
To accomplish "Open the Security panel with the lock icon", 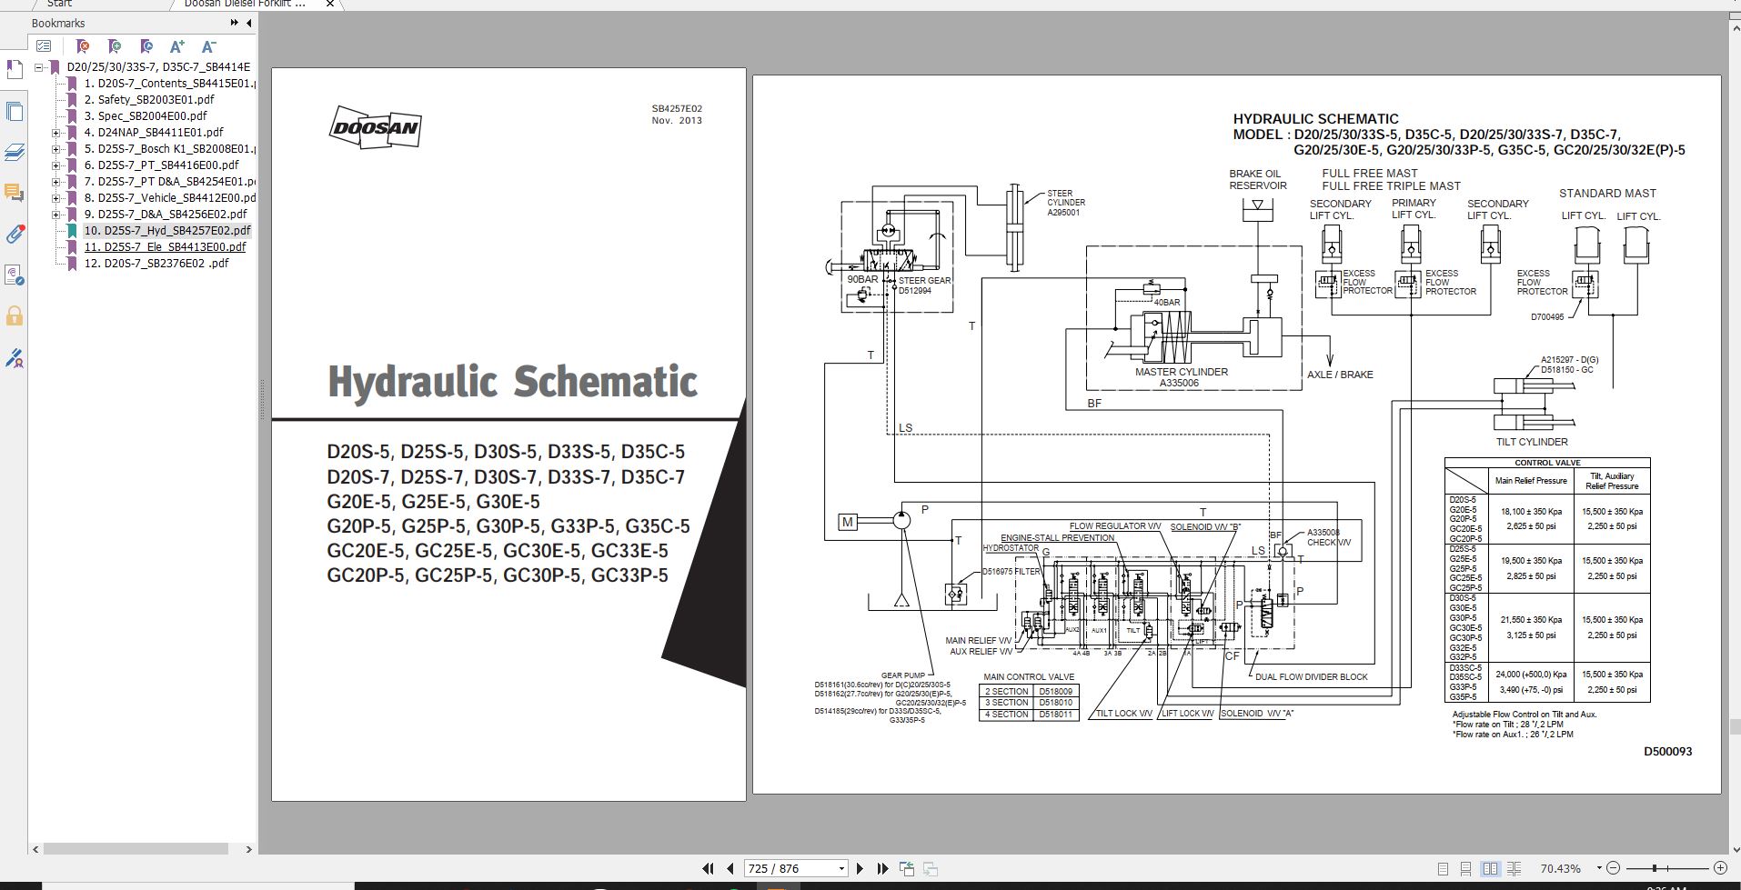I will (14, 315).
